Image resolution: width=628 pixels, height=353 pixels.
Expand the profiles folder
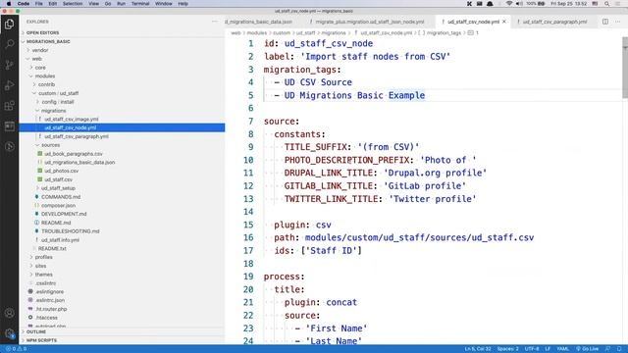tap(43, 257)
